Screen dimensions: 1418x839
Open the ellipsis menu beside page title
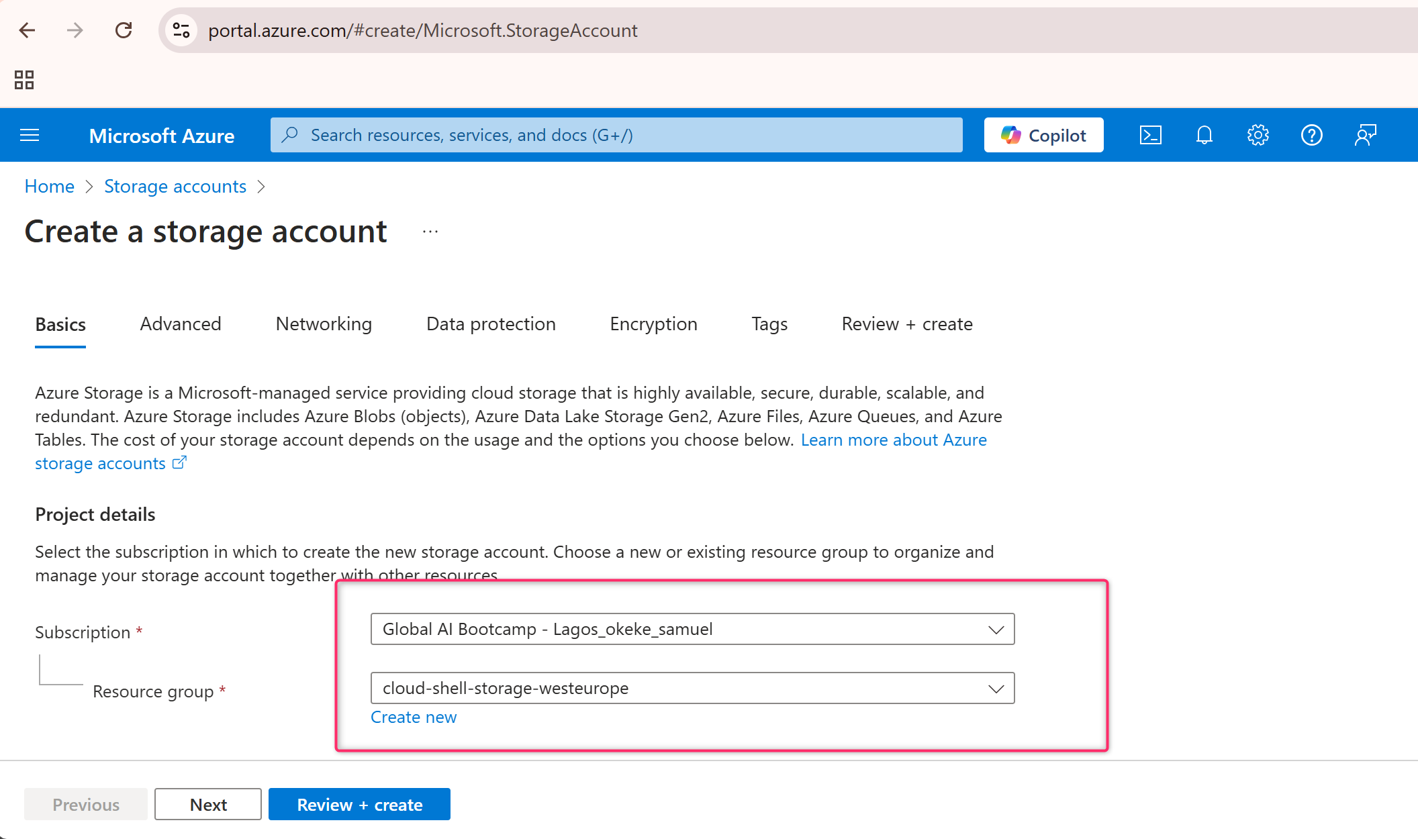tap(430, 232)
